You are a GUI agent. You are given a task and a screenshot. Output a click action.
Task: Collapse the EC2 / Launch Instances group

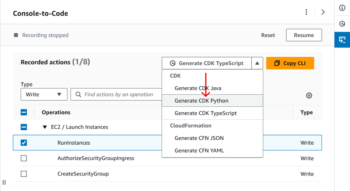tap(44, 127)
